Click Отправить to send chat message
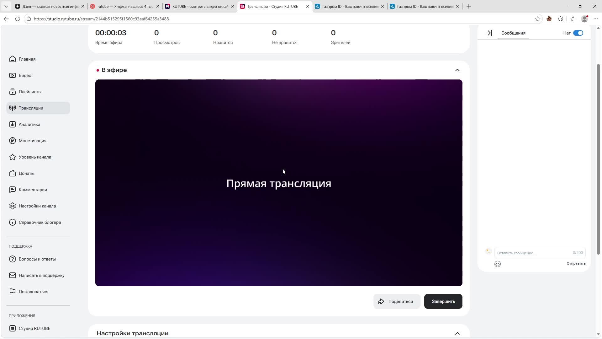 [576, 264]
